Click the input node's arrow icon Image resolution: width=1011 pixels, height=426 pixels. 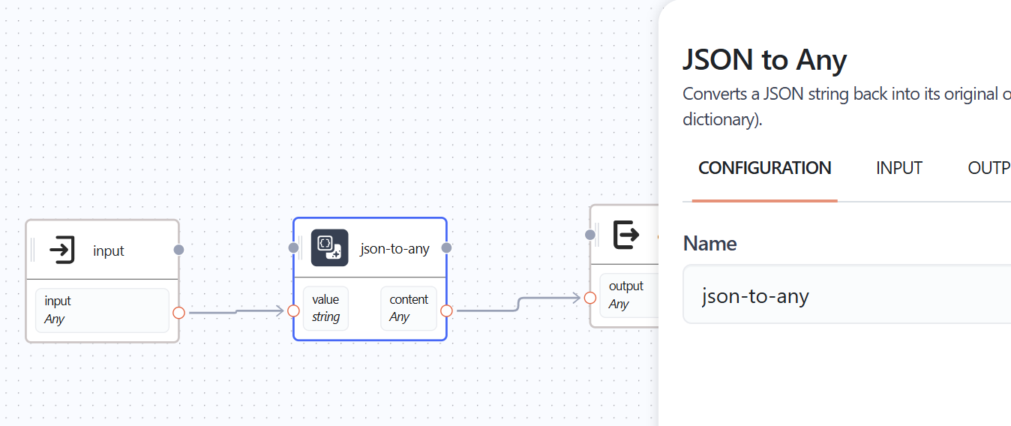[62, 250]
